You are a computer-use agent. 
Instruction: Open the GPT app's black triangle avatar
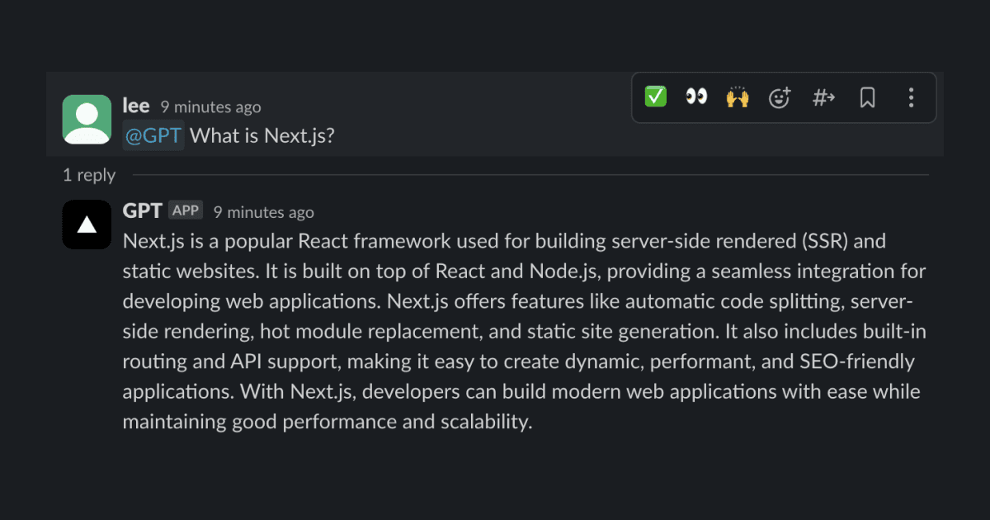point(87,225)
